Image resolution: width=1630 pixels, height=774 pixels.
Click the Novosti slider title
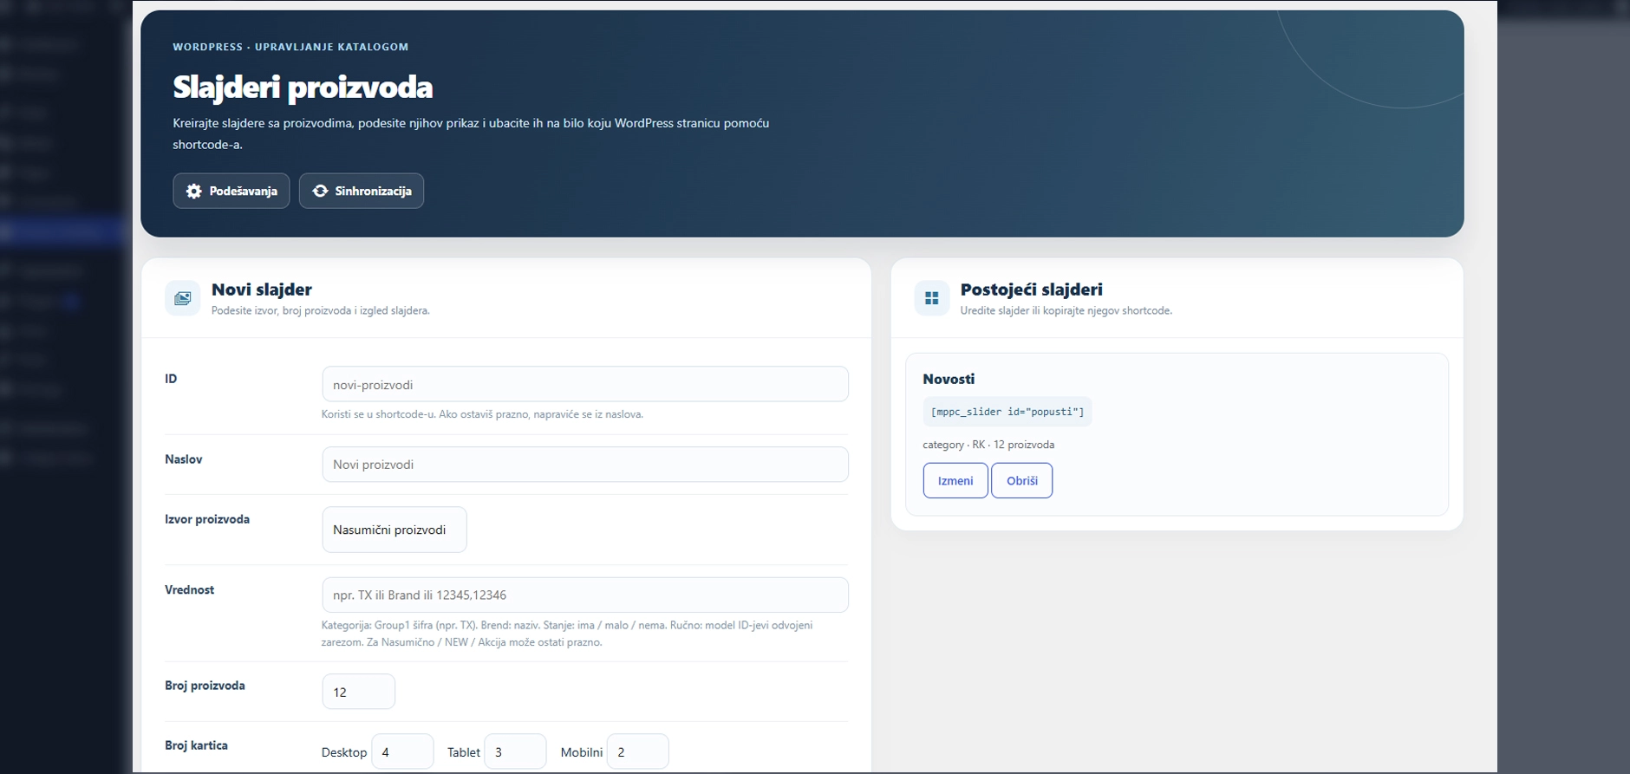949,379
